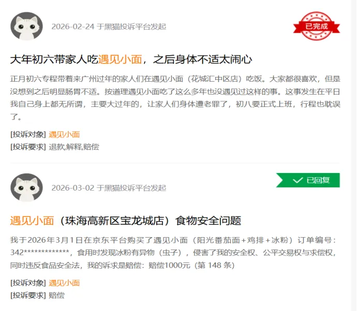Open the cat avatar of the 2026-03-02 complaint
Screen dimensions: 357x311
click(26, 188)
